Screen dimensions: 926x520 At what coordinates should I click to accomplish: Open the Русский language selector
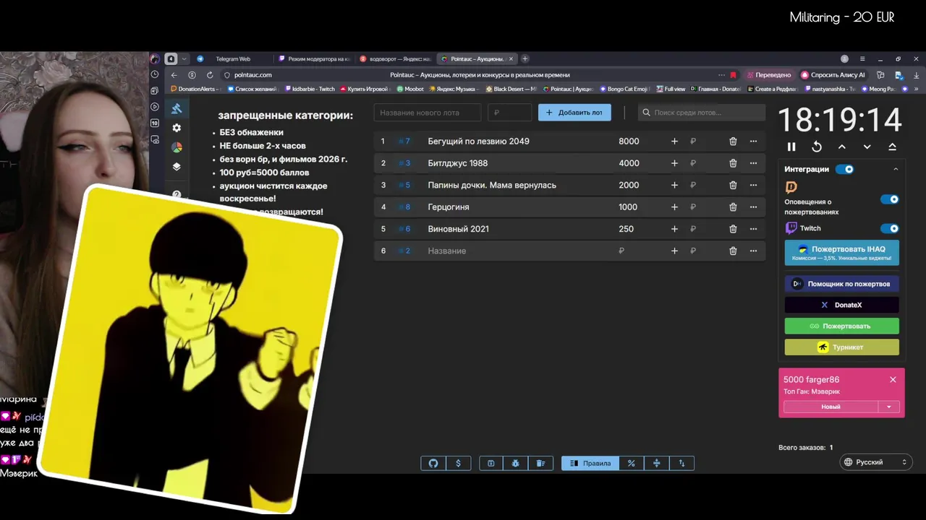coord(876,462)
